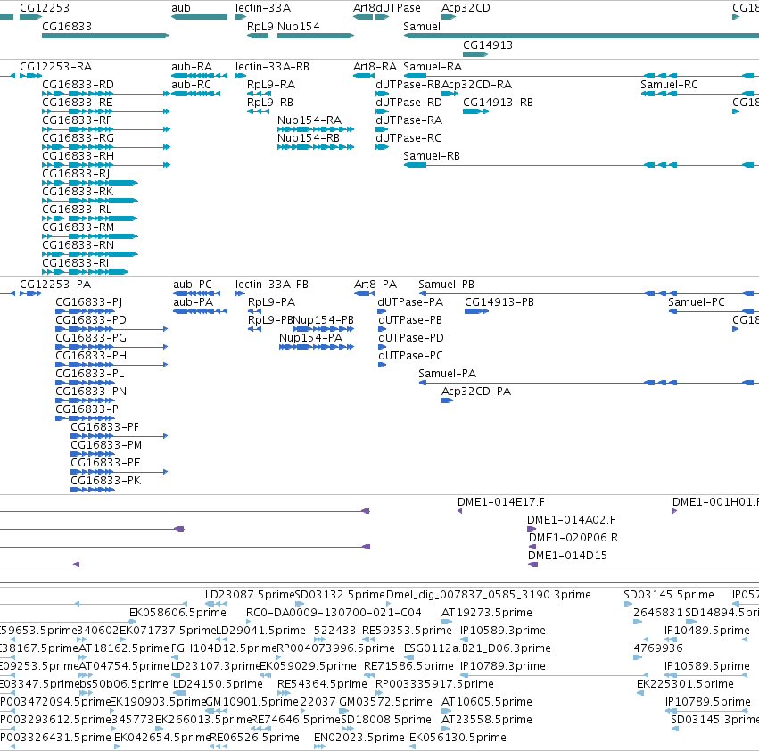Select the Art8-RA transcript label

375,67
